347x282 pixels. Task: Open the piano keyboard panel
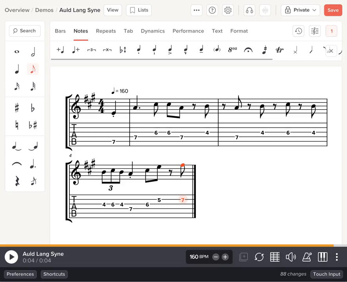322,257
